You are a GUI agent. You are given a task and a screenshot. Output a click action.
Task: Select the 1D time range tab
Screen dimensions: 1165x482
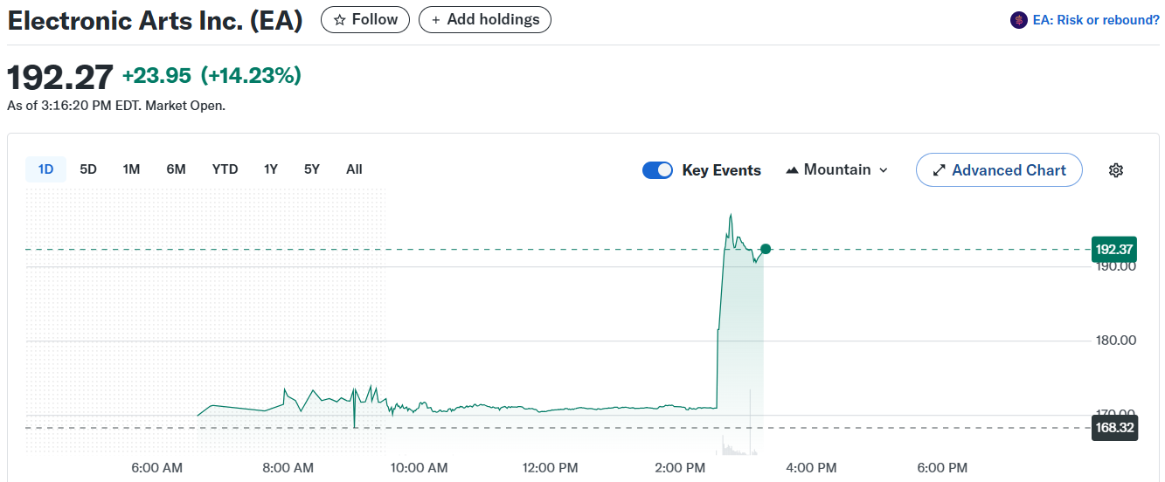coord(45,169)
